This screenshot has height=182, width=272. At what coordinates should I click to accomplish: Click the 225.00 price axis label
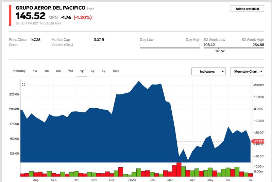14,94
